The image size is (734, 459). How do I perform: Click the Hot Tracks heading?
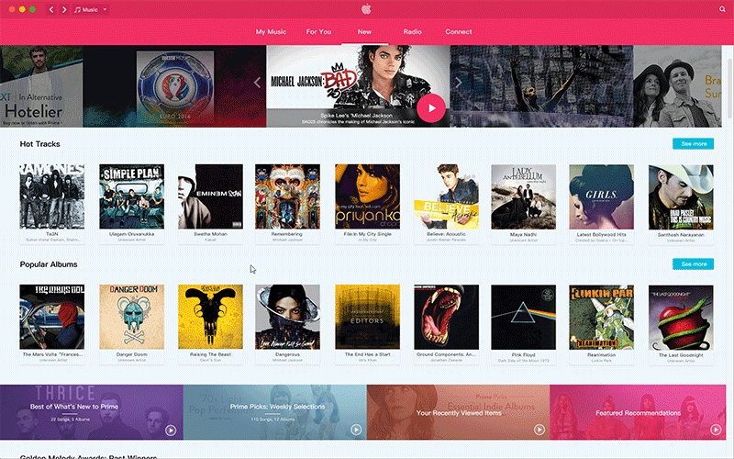tap(39, 144)
